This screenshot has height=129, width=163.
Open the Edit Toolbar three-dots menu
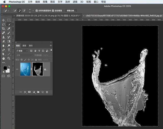(x=3, y=62)
